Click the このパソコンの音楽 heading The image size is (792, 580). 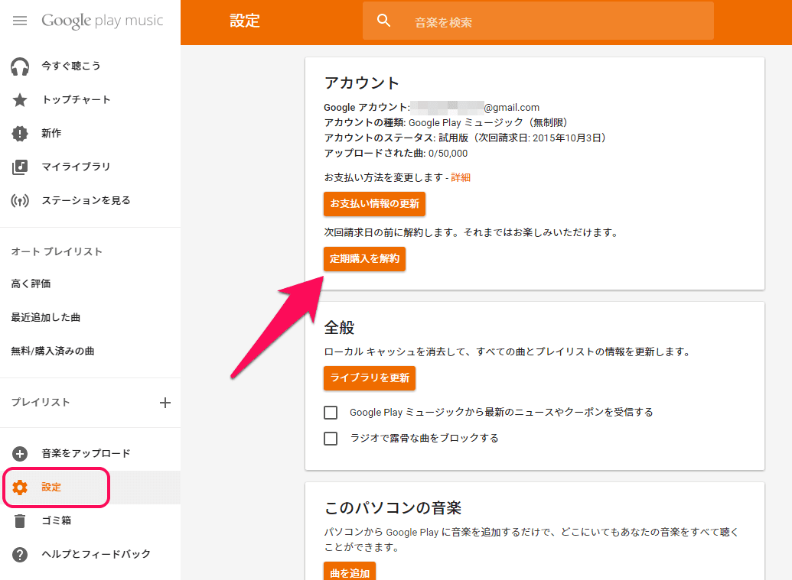point(393,508)
